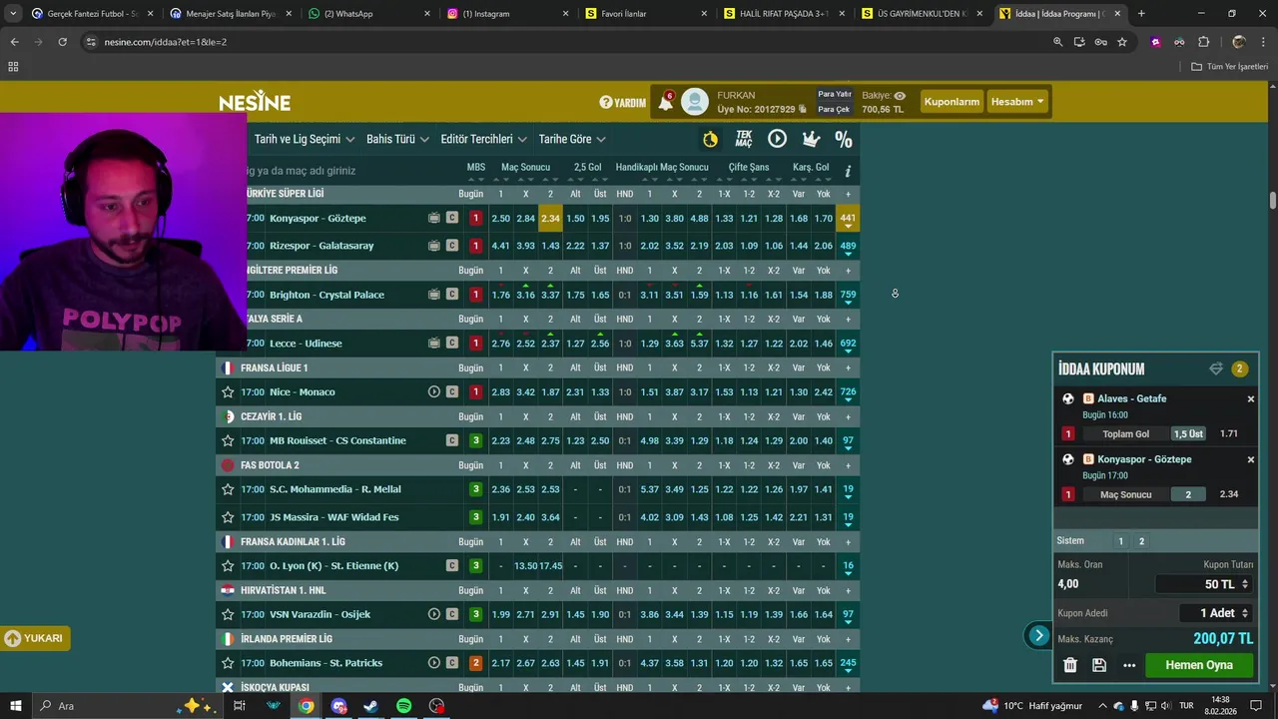Switch to the Favori İlanlar browser tab
Image resolution: width=1278 pixels, height=719 pixels.
(x=645, y=14)
